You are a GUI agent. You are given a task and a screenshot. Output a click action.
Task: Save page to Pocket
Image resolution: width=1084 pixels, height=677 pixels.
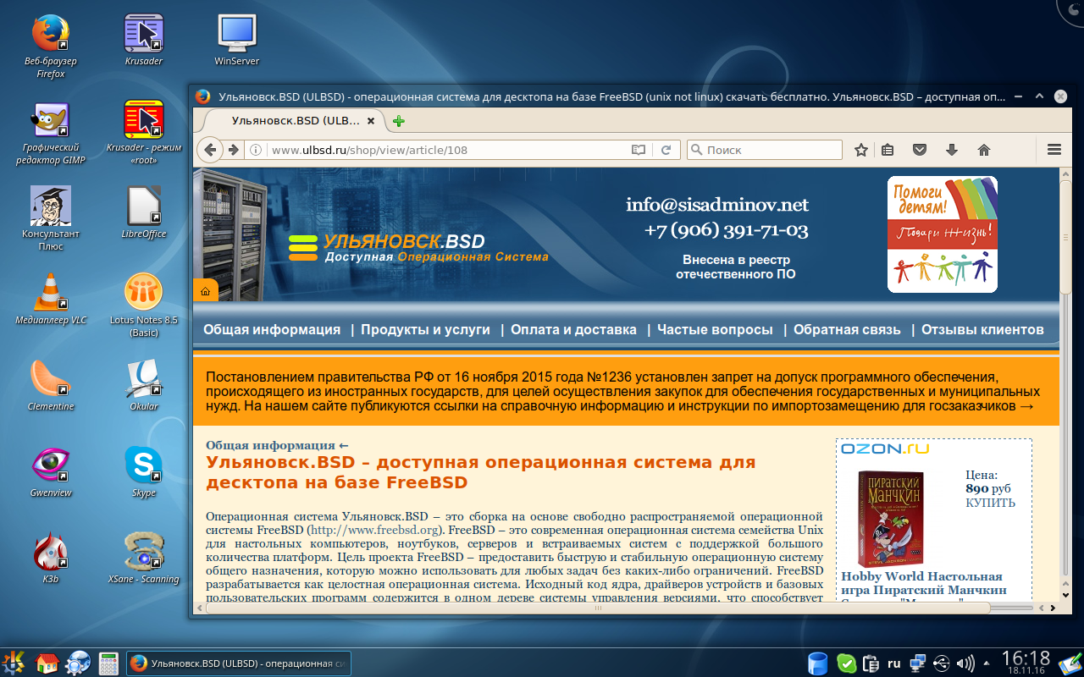point(920,150)
